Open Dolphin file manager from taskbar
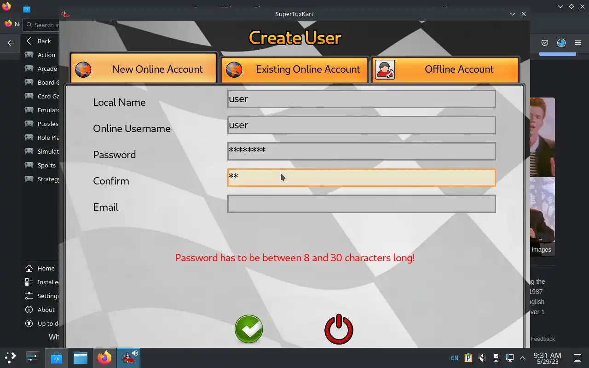This screenshot has width=589, height=368. [x=80, y=357]
